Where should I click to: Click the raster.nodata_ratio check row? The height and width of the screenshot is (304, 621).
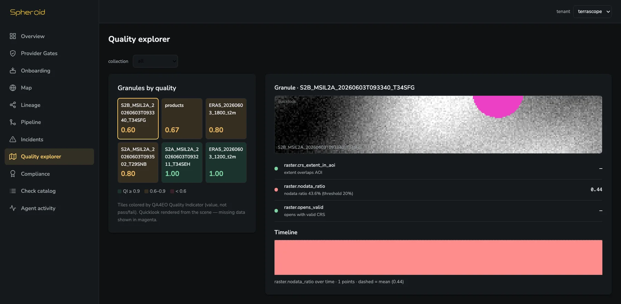tap(438, 190)
